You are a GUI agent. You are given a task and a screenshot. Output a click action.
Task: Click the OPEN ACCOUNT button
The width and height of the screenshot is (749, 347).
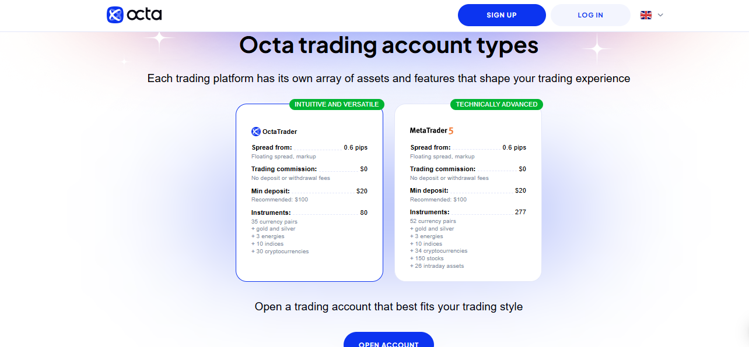[x=388, y=340]
